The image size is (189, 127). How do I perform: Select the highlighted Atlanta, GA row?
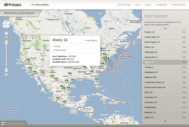tap(165, 62)
